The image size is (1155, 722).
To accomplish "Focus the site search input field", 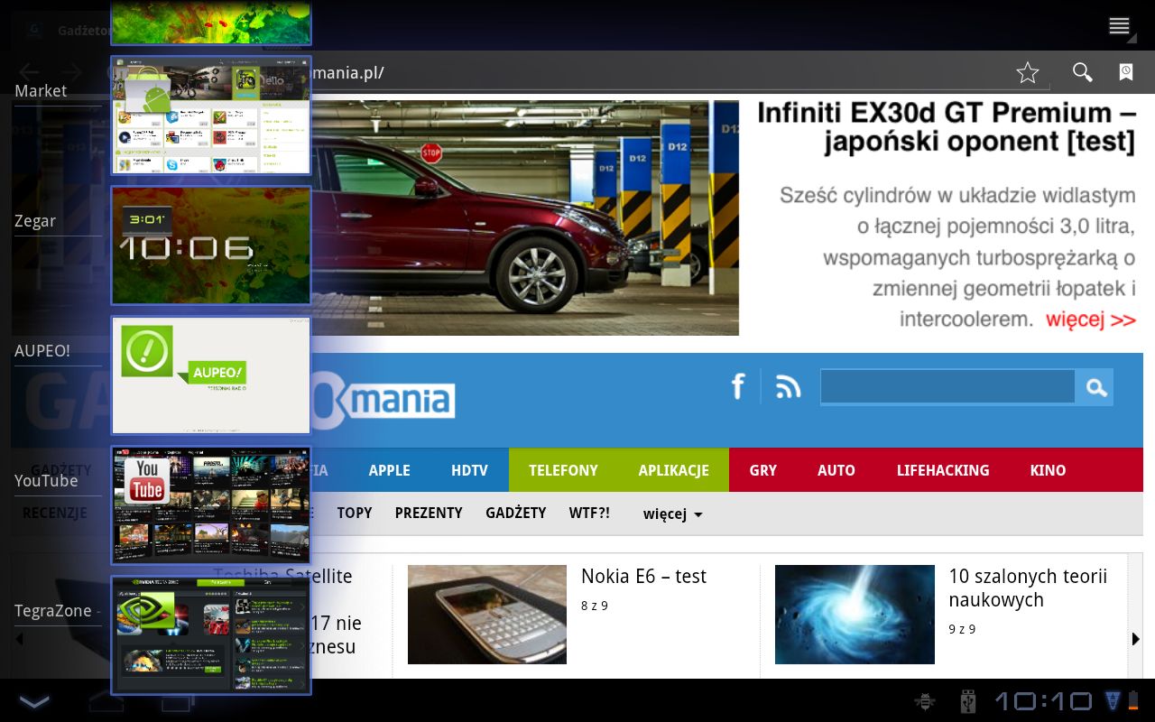I will (947, 387).
